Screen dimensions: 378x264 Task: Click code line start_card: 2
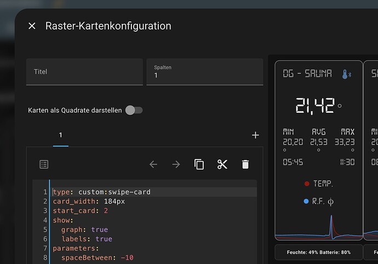click(81, 211)
